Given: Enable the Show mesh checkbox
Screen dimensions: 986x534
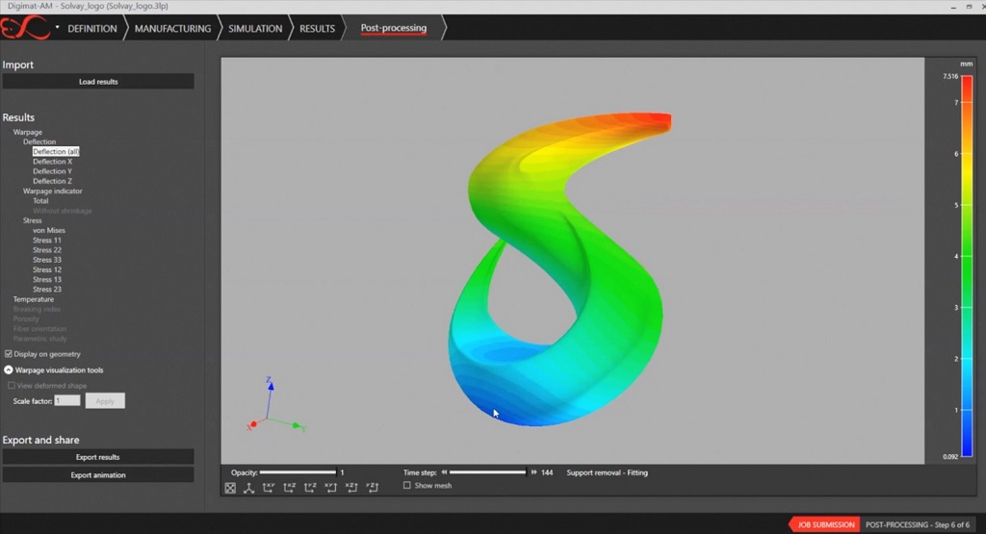Looking at the screenshot, I should (x=407, y=486).
